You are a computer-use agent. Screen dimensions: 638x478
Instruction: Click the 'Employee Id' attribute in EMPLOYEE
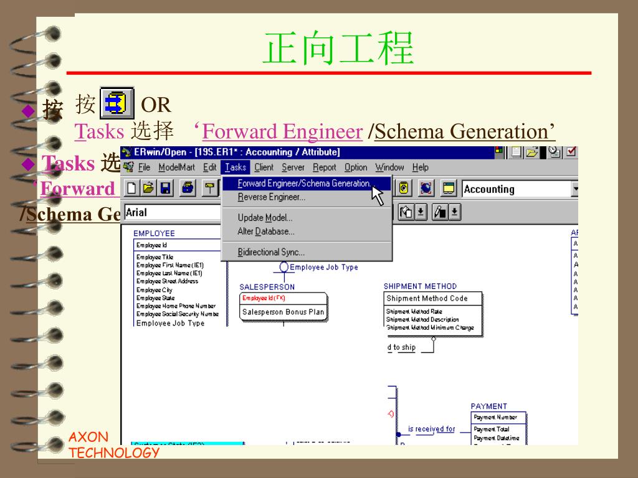[x=151, y=245]
